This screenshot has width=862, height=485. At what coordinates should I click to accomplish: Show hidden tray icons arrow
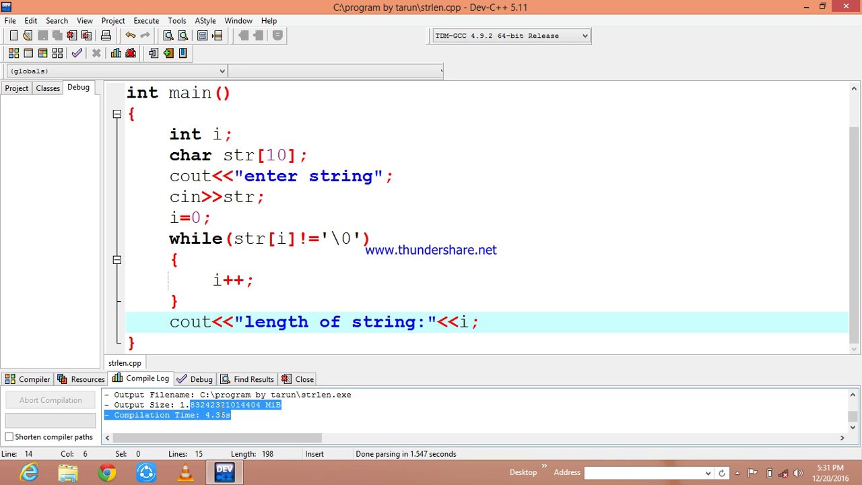(738, 473)
